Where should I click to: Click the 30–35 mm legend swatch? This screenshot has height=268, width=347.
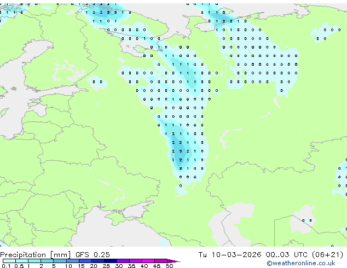pyautogui.click(x=123, y=261)
